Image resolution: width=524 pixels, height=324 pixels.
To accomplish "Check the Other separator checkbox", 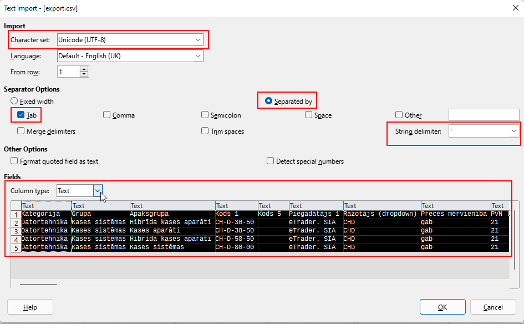I will (399, 115).
